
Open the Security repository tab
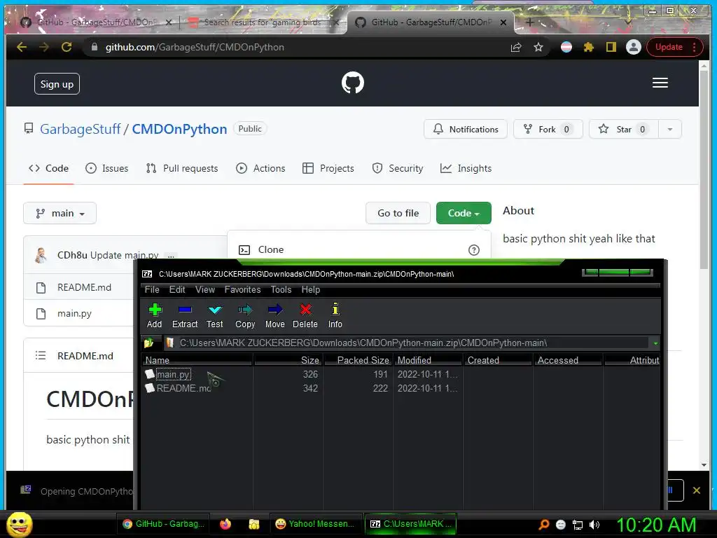point(398,168)
